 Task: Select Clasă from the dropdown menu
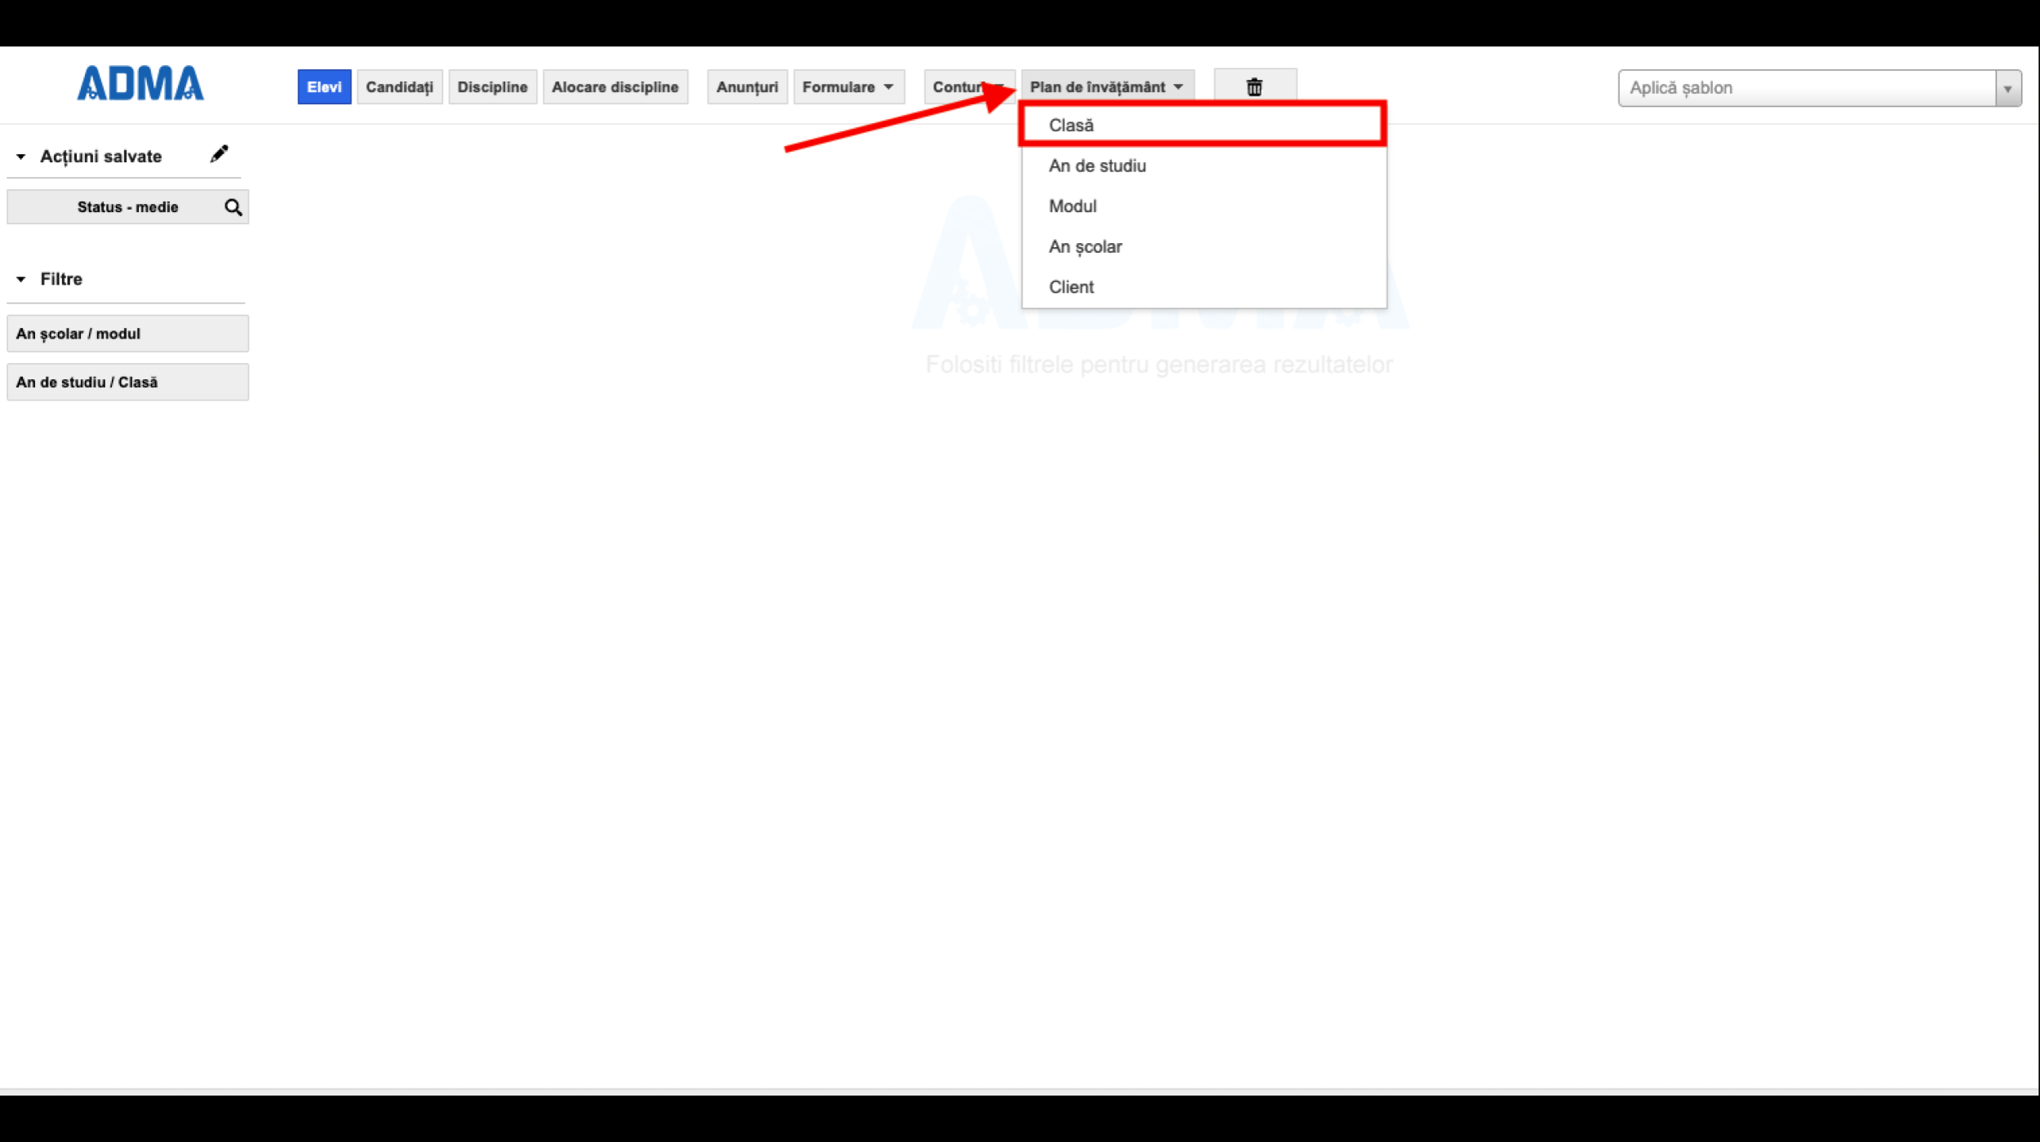coord(1071,126)
